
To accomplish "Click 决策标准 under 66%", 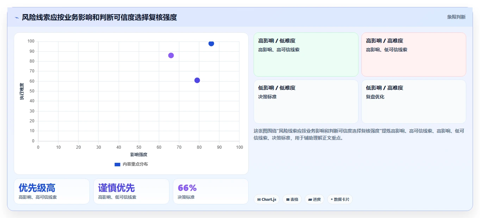I will click(x=186, y=197).
